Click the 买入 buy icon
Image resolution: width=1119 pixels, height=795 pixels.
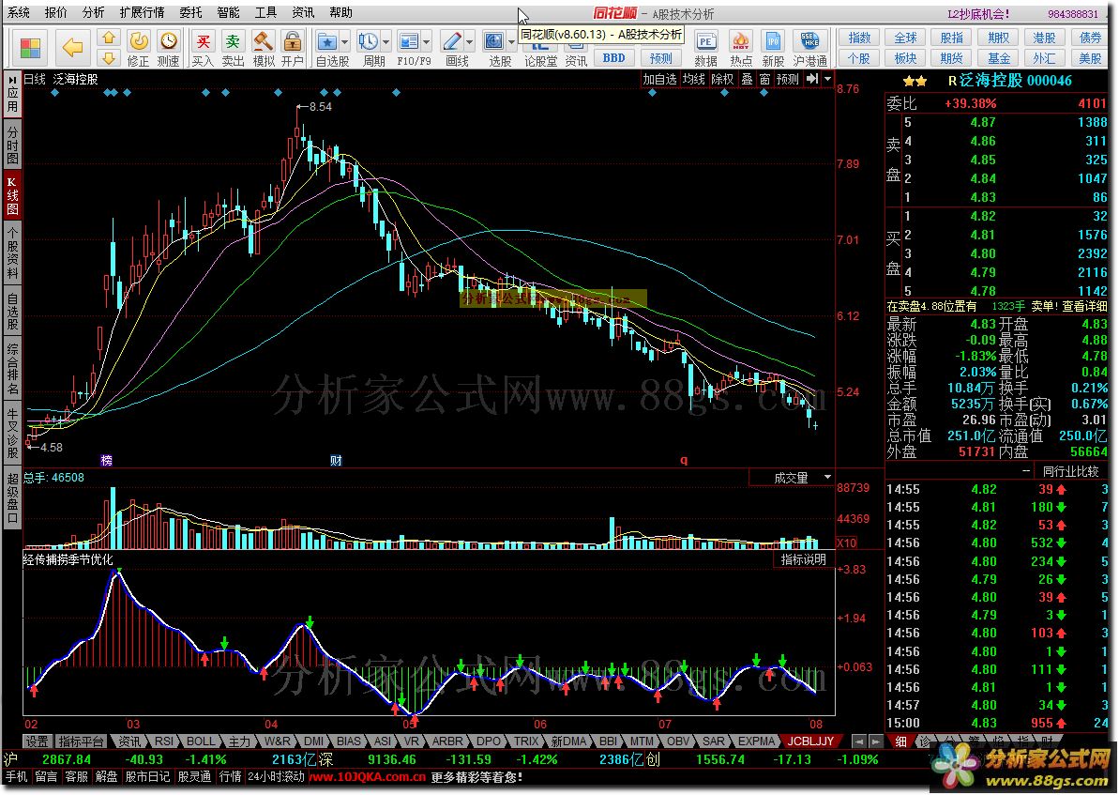[204, 40]
